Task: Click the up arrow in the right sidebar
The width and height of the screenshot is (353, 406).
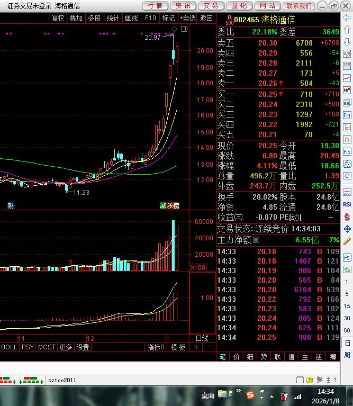Action: click(347, 30)
